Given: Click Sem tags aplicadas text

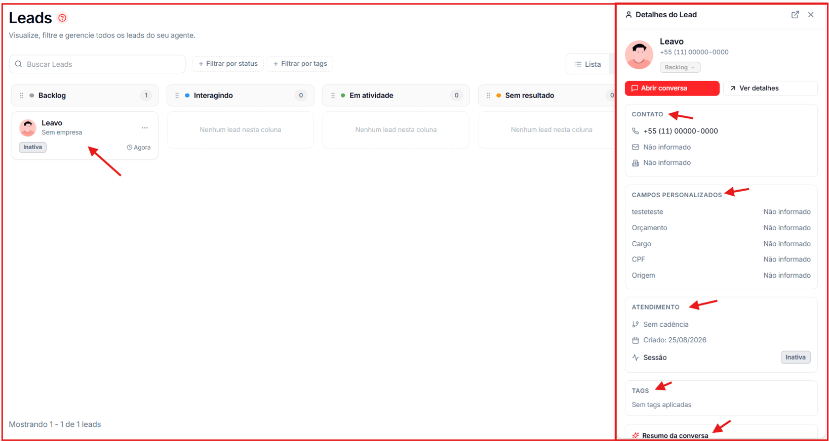Looking at the screenshot, I should (661, 405).
